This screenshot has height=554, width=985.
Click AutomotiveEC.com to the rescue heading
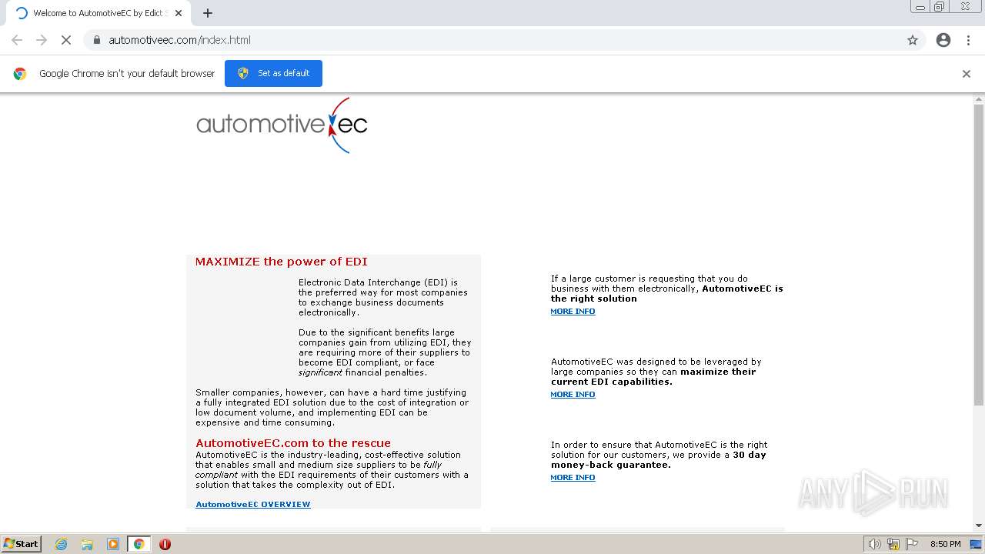pyautogui.click(x=293, y=443)
